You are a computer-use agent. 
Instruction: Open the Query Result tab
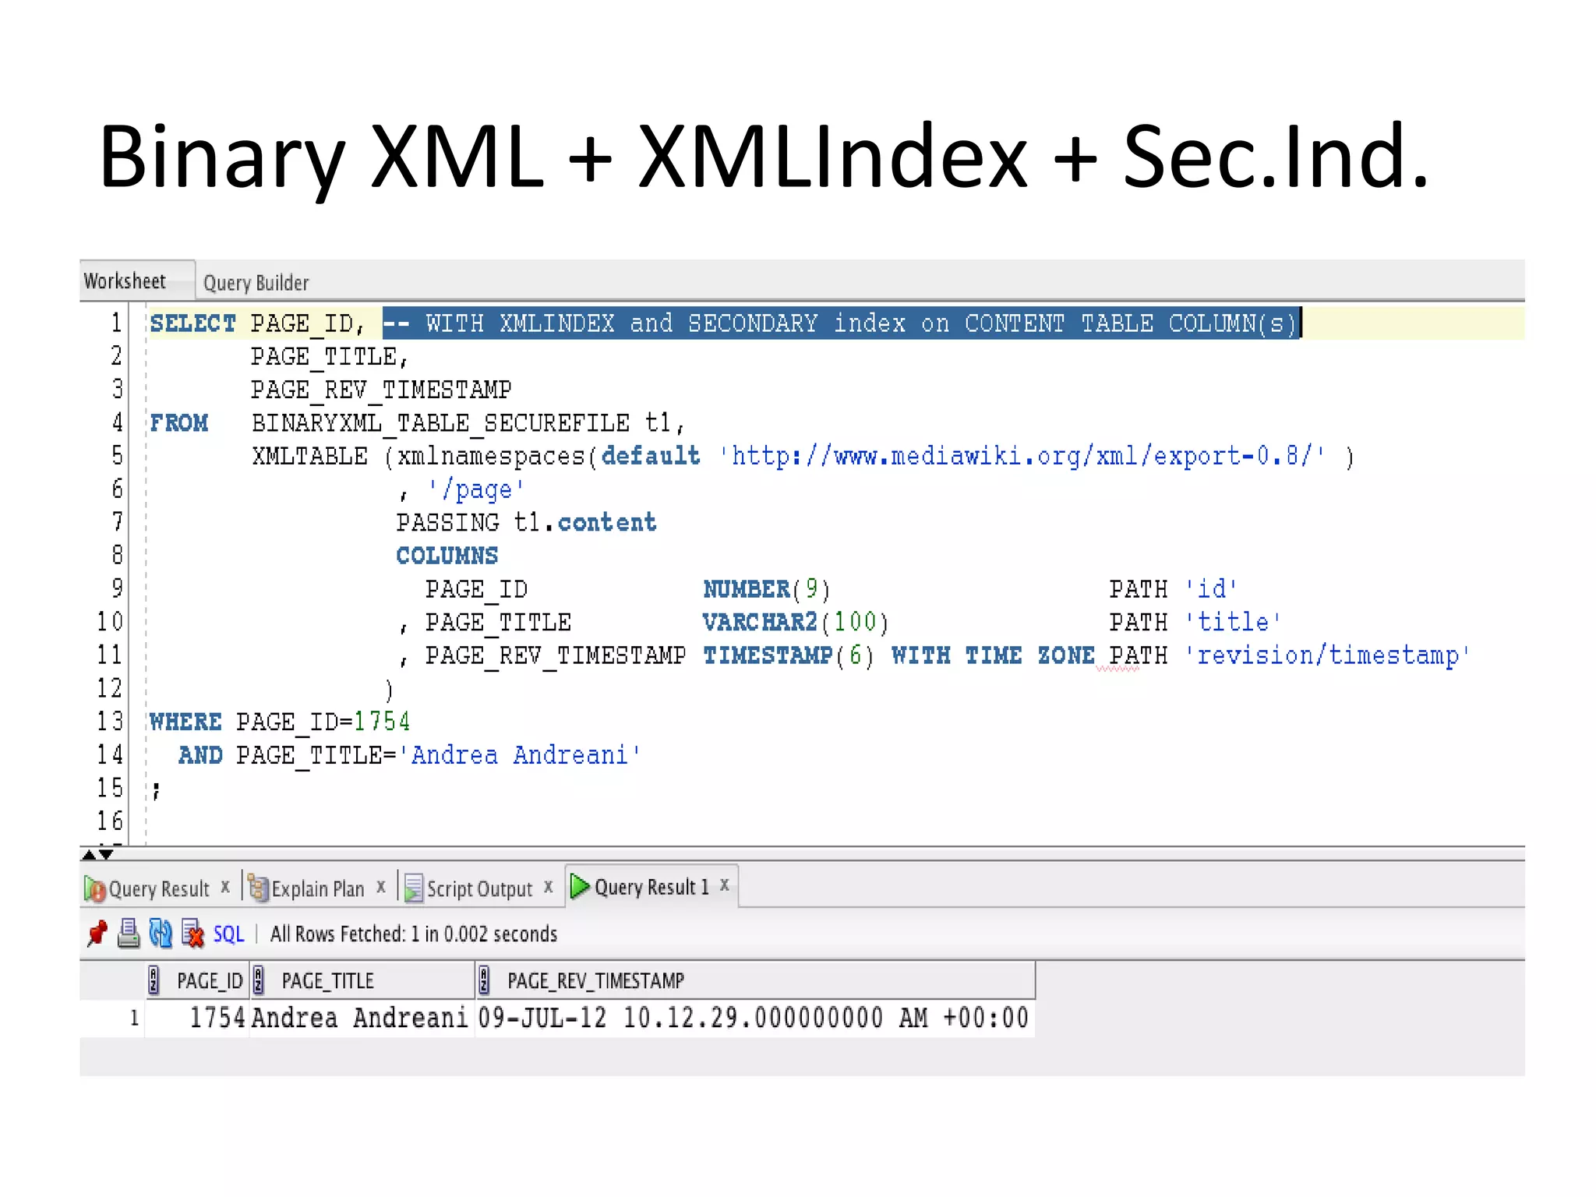[159, 888]
